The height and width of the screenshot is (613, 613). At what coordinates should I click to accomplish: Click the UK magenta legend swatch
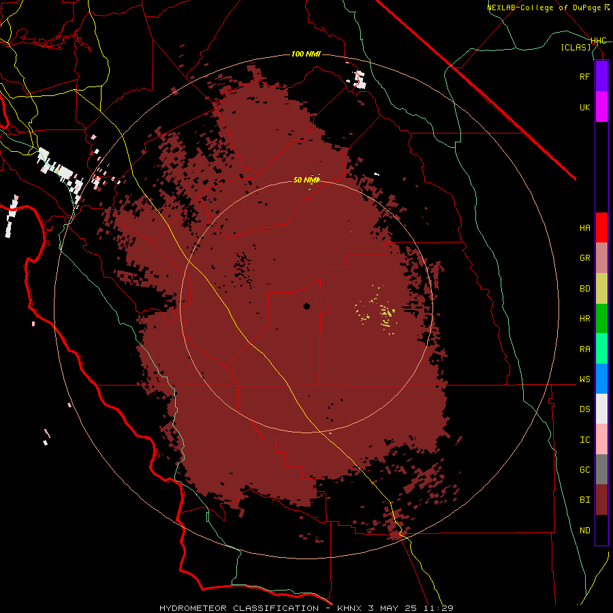(x=601, y=107)
